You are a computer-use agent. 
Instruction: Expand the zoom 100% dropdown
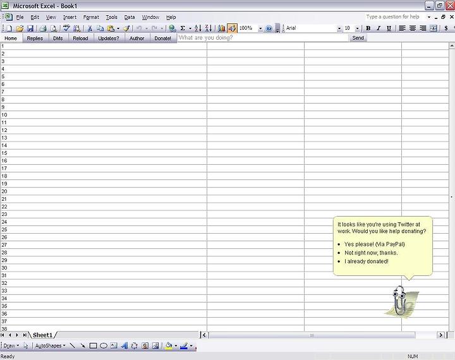[260, 28]
